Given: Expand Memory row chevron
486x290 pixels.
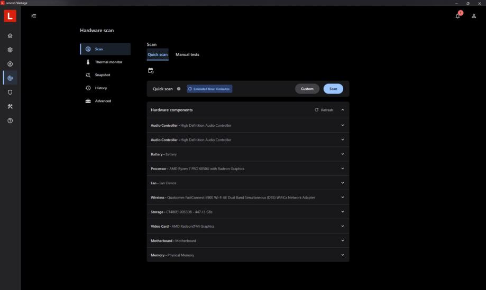Looking at the screenshot, I should (x=343, y=255).
